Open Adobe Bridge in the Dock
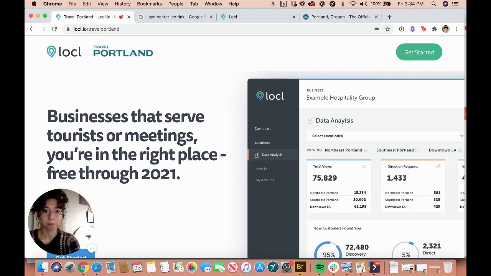 click(300, 267)
